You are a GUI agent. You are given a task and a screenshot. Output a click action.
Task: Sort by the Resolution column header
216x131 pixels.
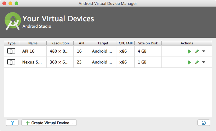pyautogui.click(x=60, y=43)
